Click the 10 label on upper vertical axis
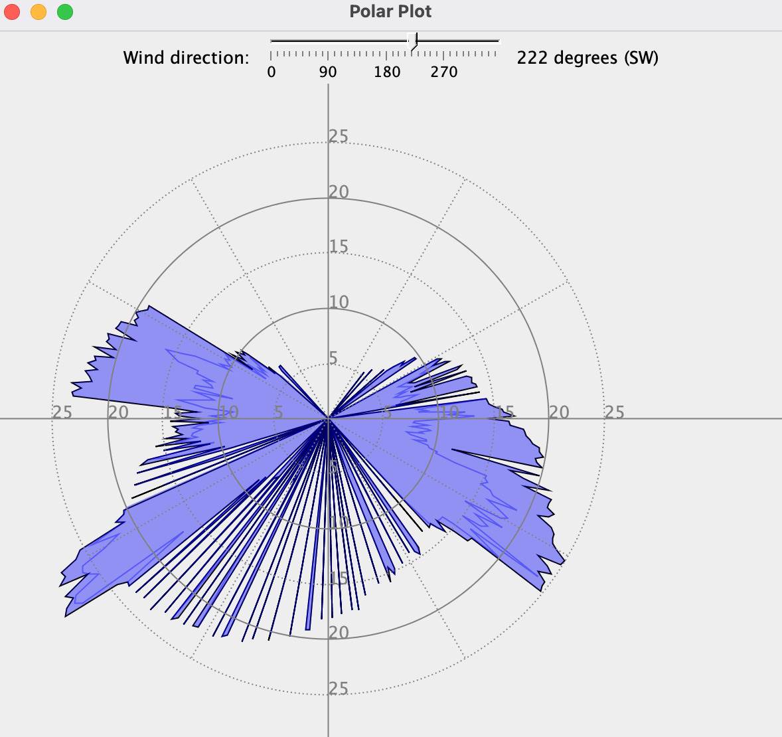The height and width of the screenshot is (737, 782). 339,302
